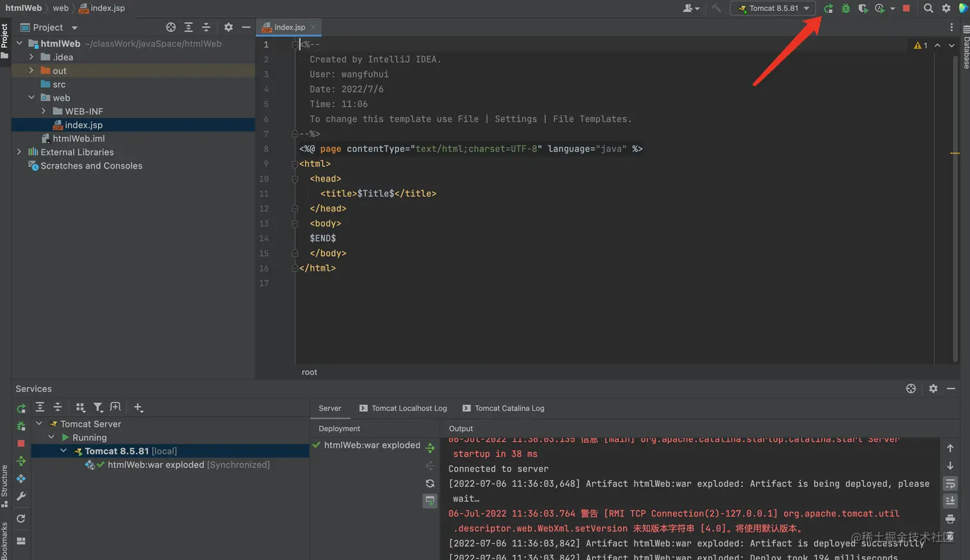Start debugging with the green bug icon
Viewport: 970px width, 560px height.
(x=846, y=8)
